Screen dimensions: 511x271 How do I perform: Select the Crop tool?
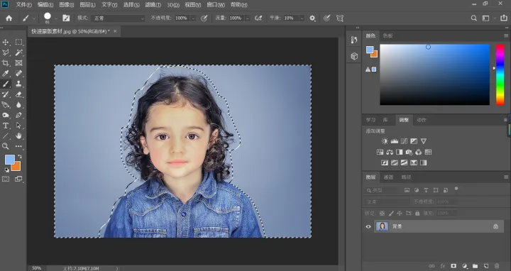(x=6, y=63)
